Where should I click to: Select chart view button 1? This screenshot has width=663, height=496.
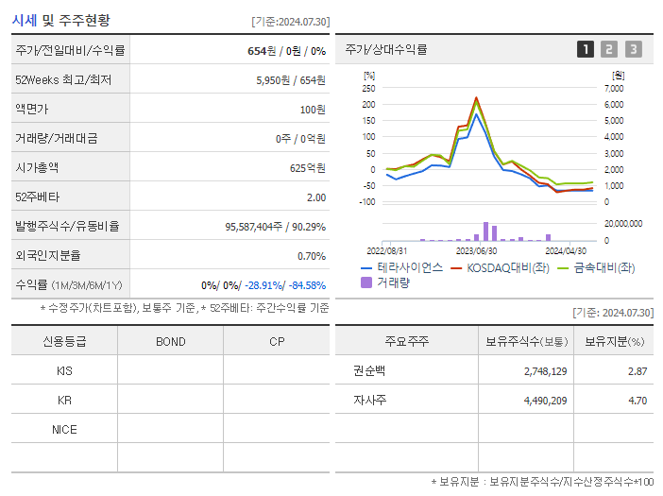pos(586,49)
